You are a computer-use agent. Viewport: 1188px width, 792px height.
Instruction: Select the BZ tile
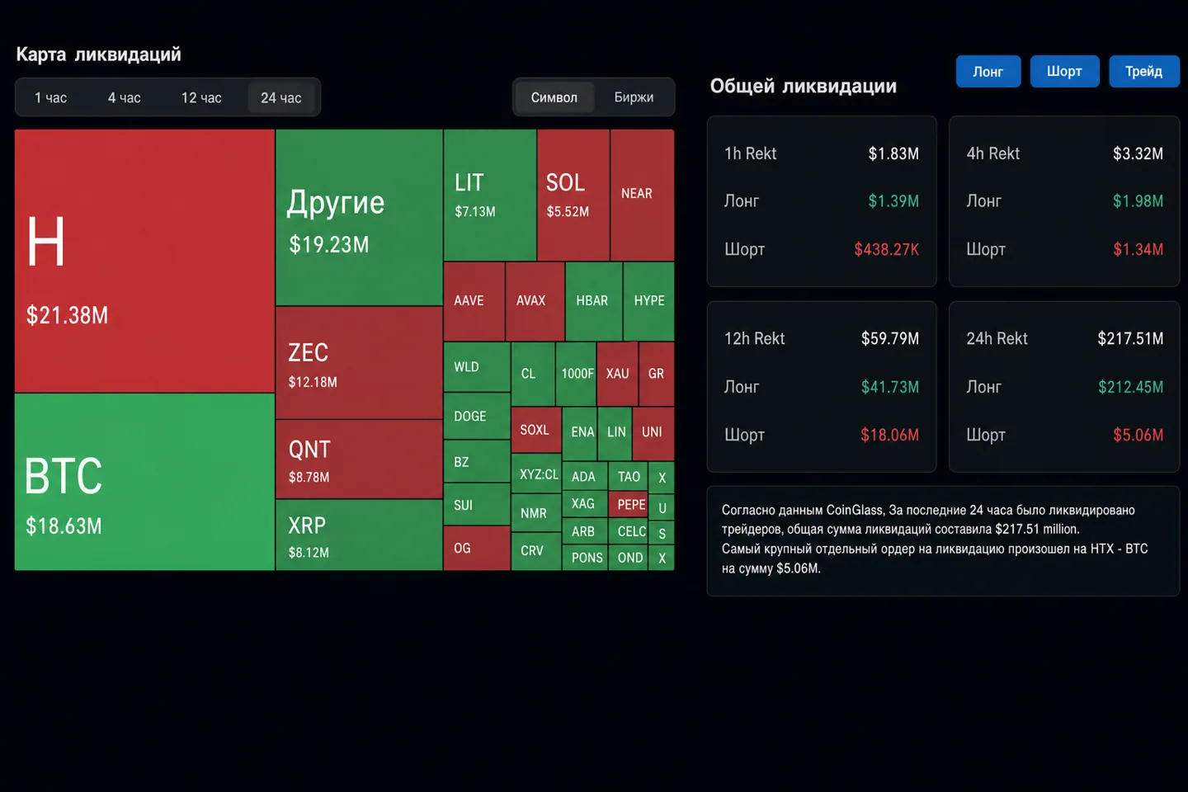click(x=477, y=462)
